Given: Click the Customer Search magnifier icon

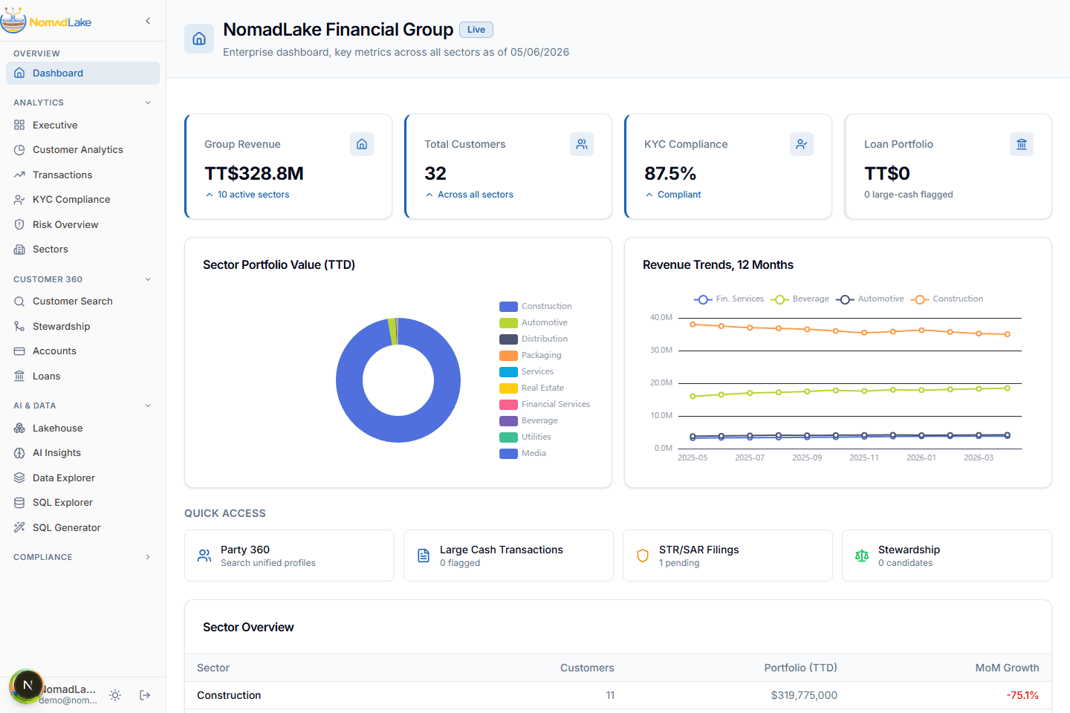Looking at the screenshot, I should pos(19,302).
